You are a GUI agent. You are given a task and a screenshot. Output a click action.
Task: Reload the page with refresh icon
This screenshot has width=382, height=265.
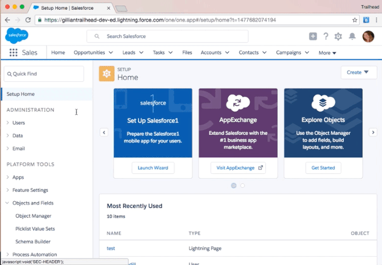28,20
